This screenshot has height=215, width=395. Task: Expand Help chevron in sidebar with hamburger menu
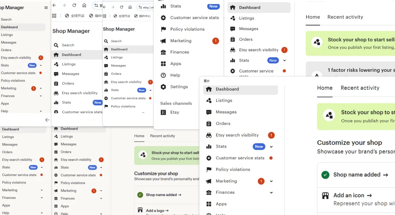point(41,111)
